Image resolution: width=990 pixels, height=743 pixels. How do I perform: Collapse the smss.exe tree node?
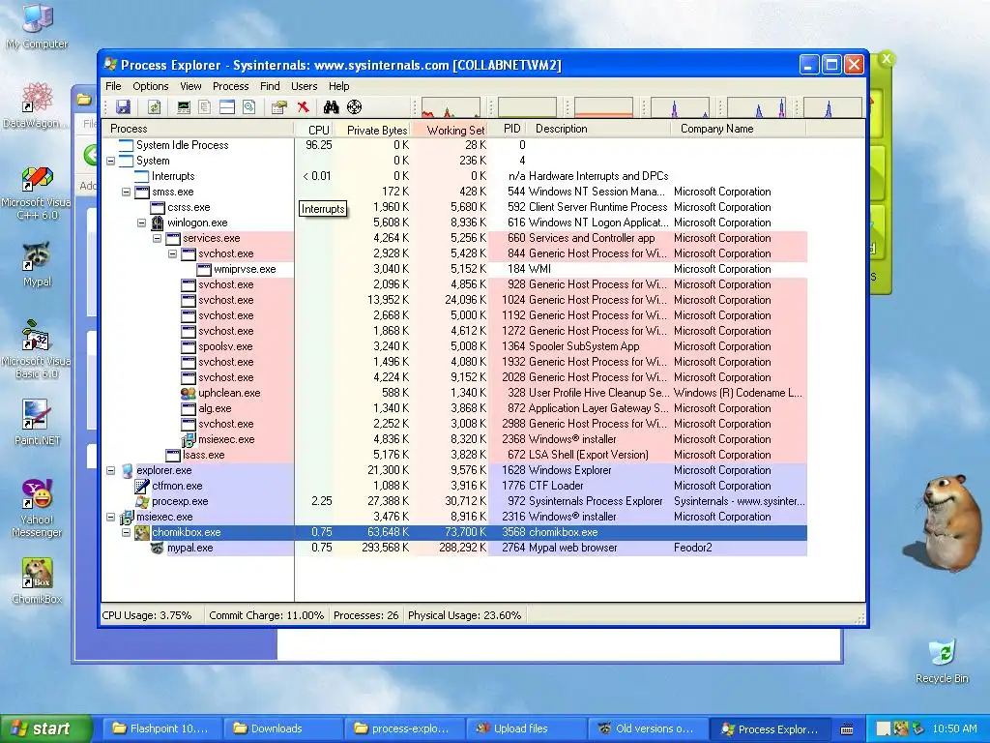click(126, 193)
